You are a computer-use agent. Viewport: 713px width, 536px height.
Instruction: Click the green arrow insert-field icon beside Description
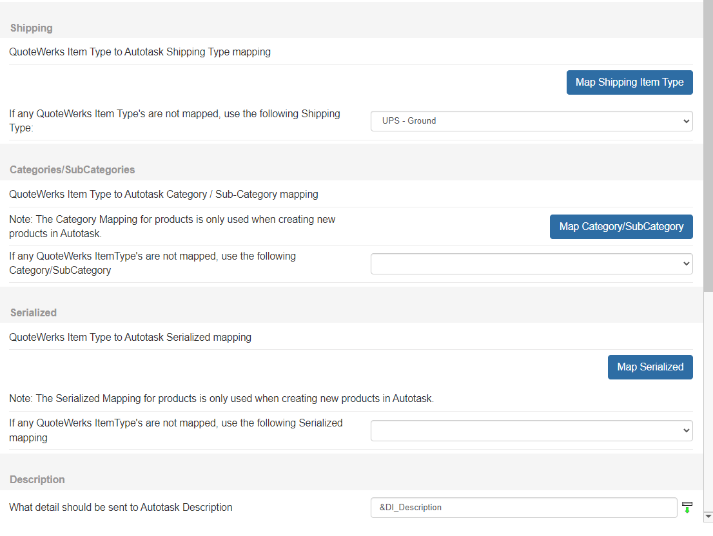click(687, 508)
